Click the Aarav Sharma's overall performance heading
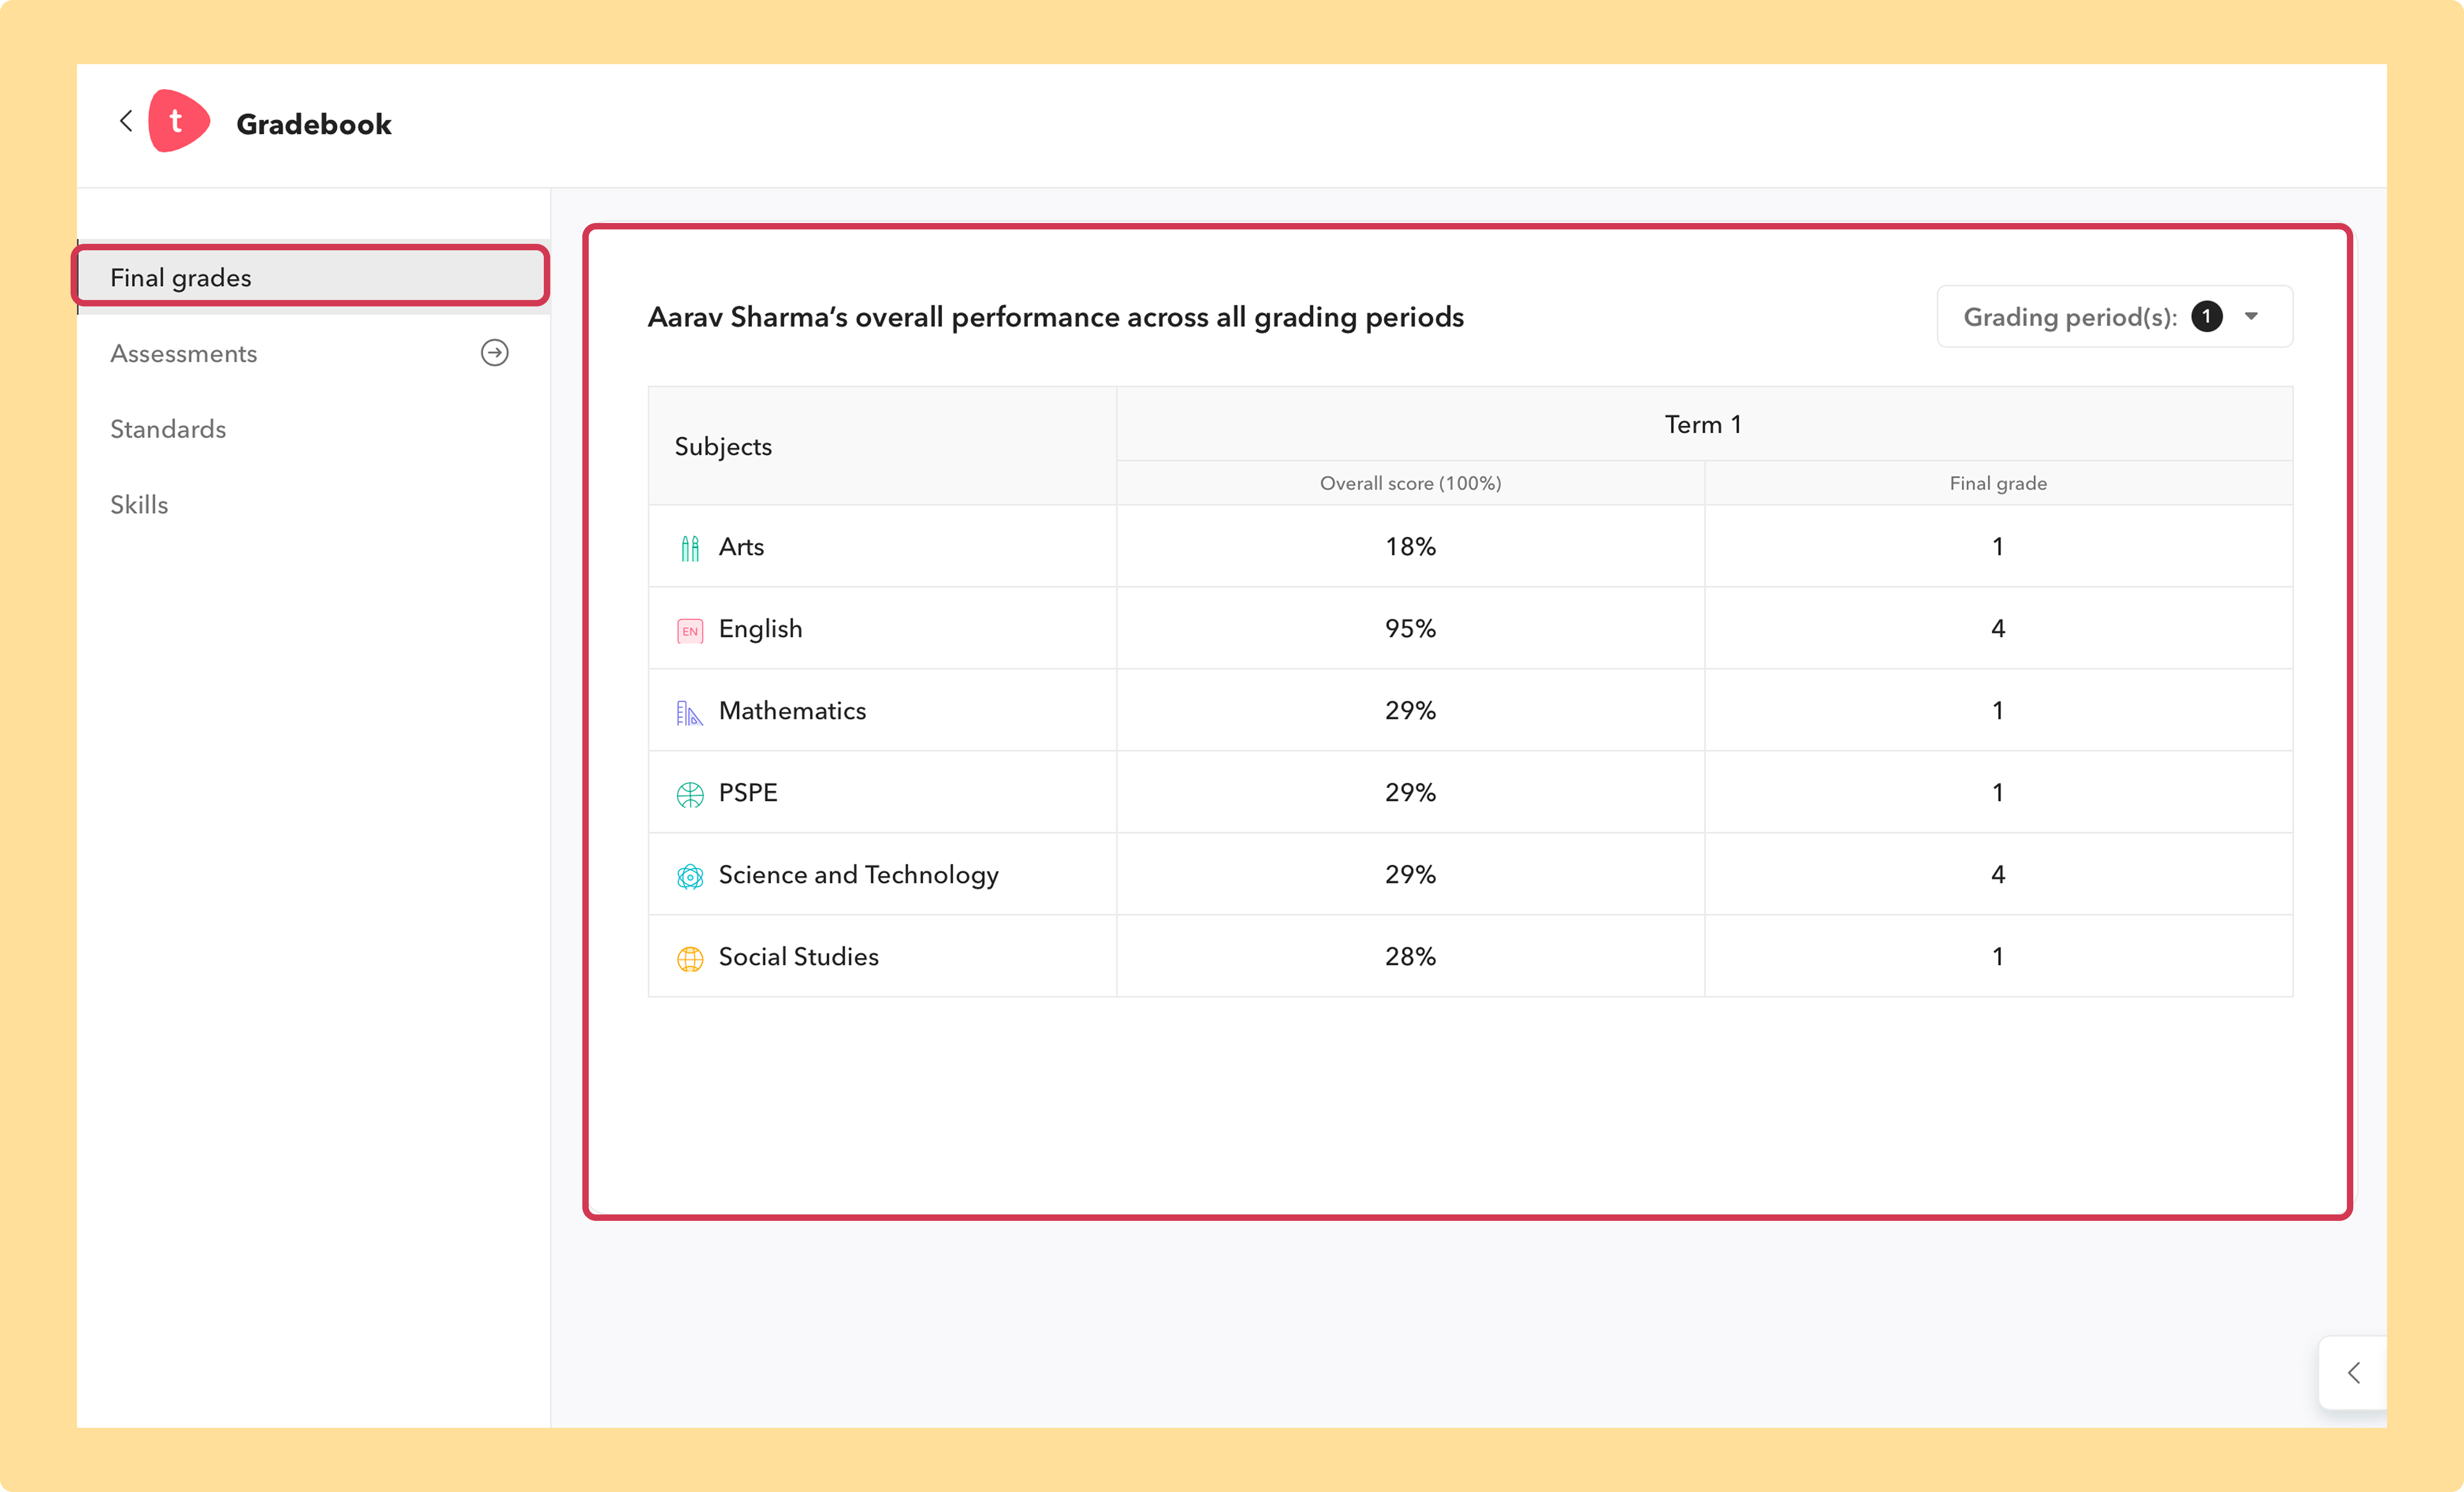Screen dimensions: 2464x1492 coord(1055,317)
